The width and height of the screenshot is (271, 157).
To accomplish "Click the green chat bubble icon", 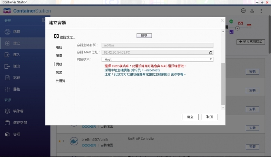I will click(231, 21).
